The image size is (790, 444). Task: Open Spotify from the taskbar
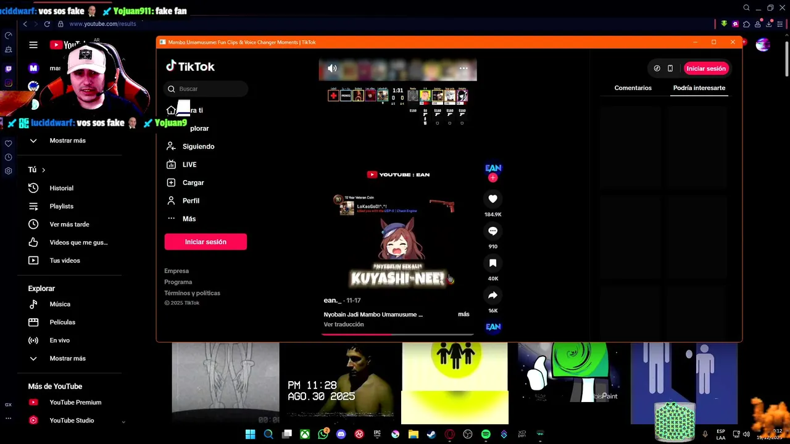pos(486,435)
